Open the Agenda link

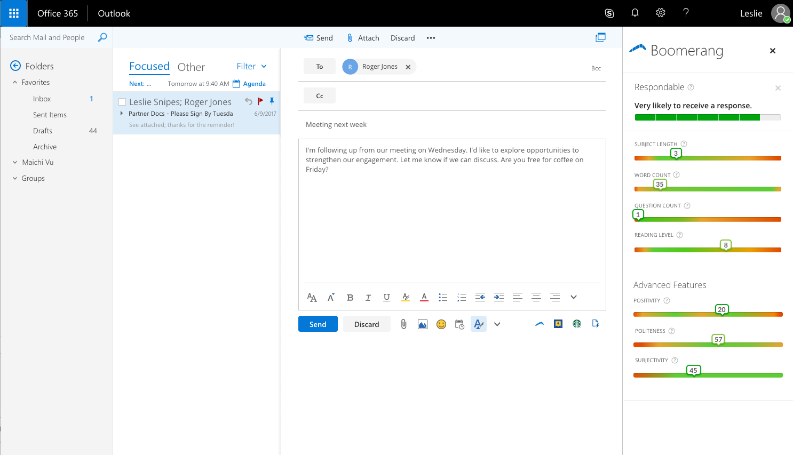coord(249,84)
